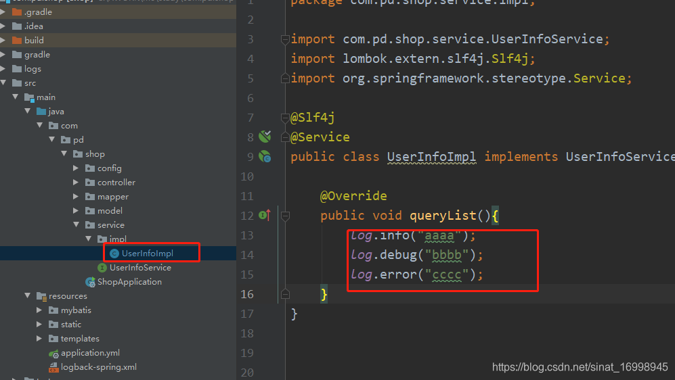Click the gradle folder icon
Viewport: 675px width, 380px height.
coord(17,55)
